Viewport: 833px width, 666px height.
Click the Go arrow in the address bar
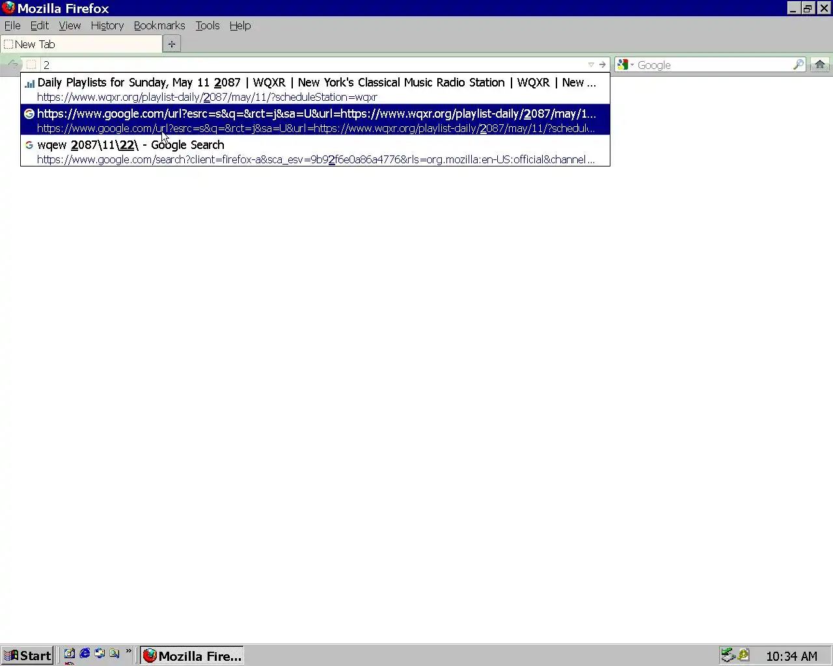(x=603, y=64)
